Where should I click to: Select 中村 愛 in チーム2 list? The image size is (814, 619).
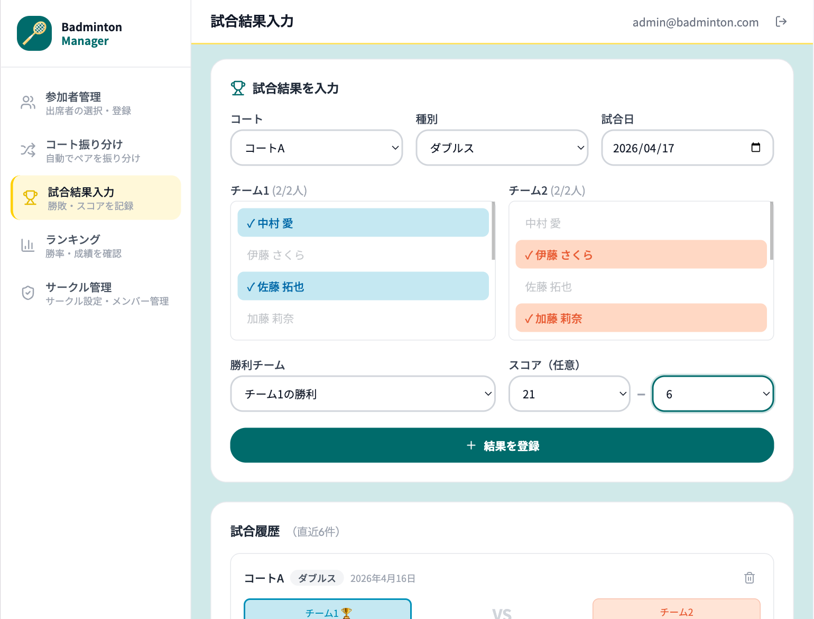coord(641,223)
